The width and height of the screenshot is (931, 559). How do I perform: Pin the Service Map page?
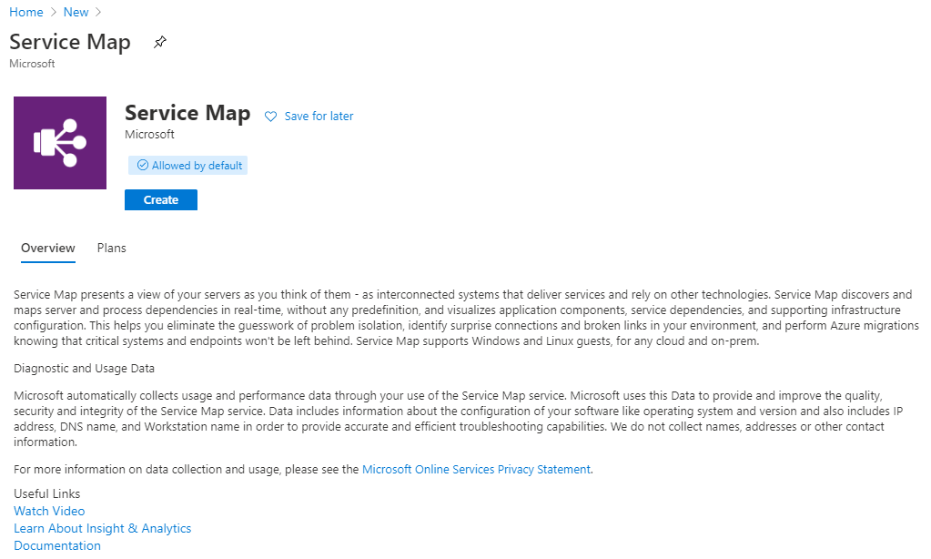(x=160, y=42)
